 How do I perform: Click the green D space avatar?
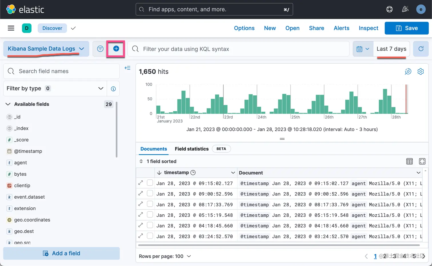[x=27, y=28]
